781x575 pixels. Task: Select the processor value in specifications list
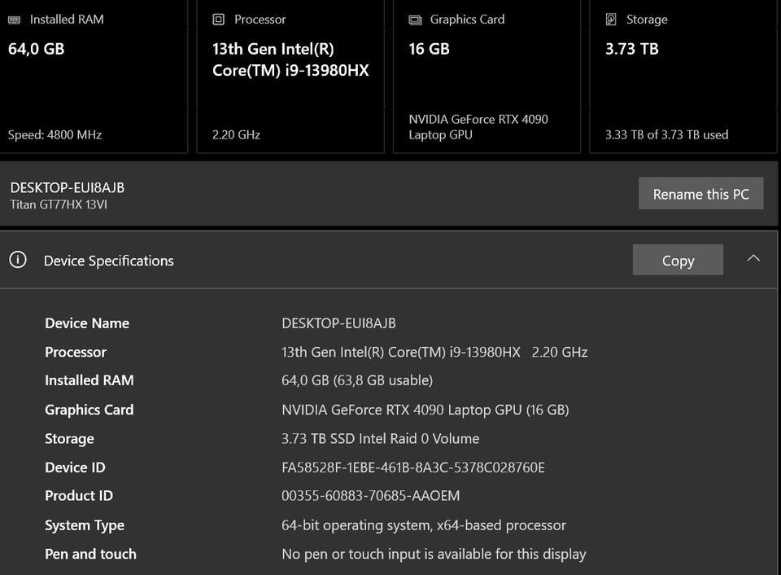pos(434,352)
